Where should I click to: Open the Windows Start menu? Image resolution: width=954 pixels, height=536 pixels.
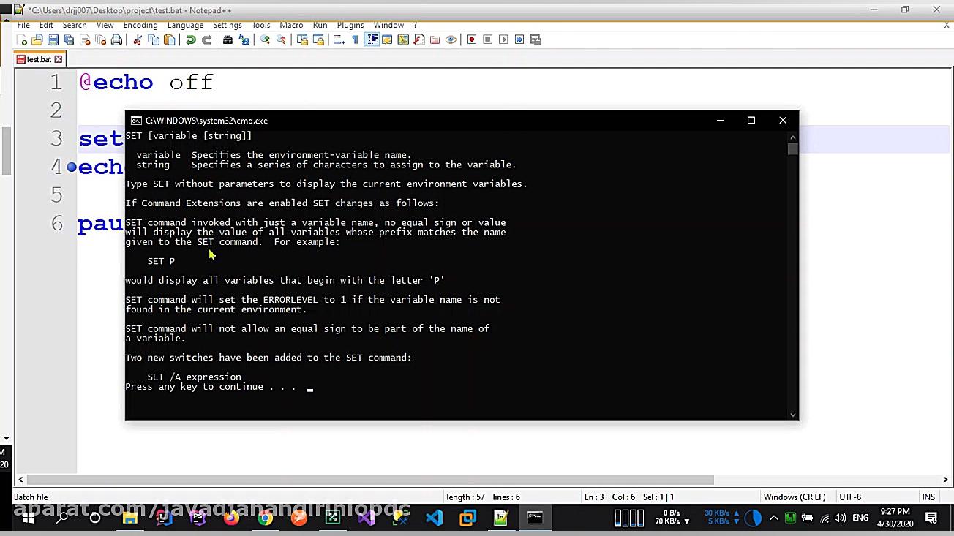point(28,518)
